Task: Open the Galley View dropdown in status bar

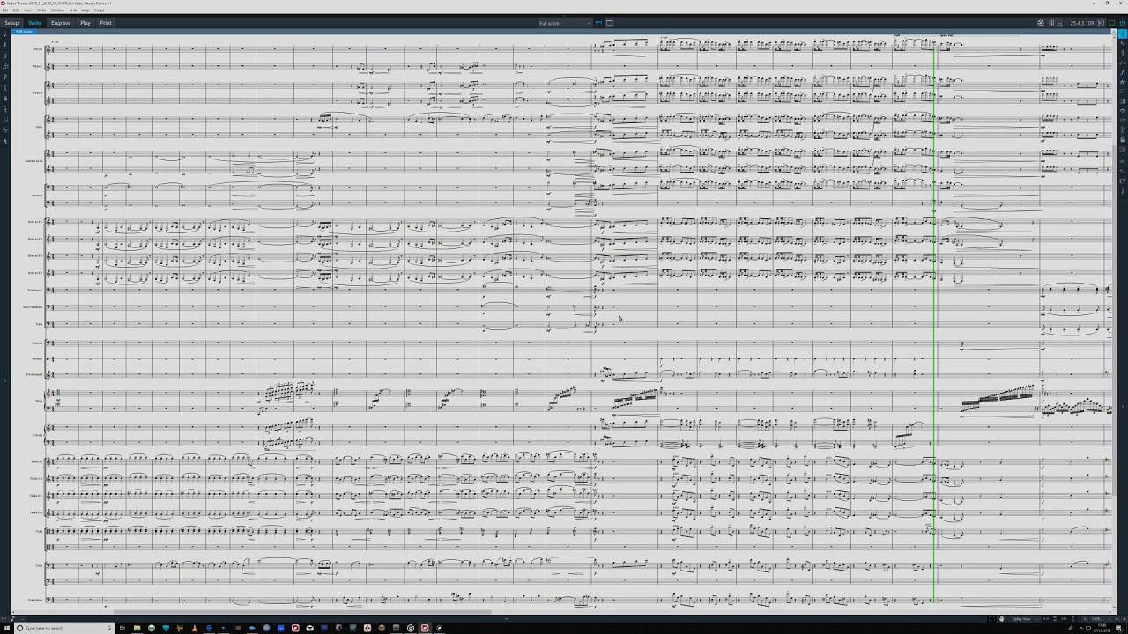Action: pos(1025,619)
